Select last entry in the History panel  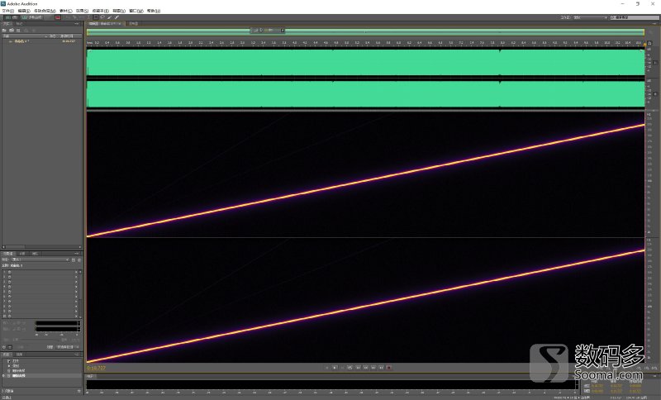click(18, 375)
